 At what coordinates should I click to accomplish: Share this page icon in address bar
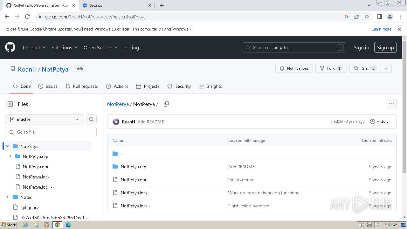coord(357,17)
